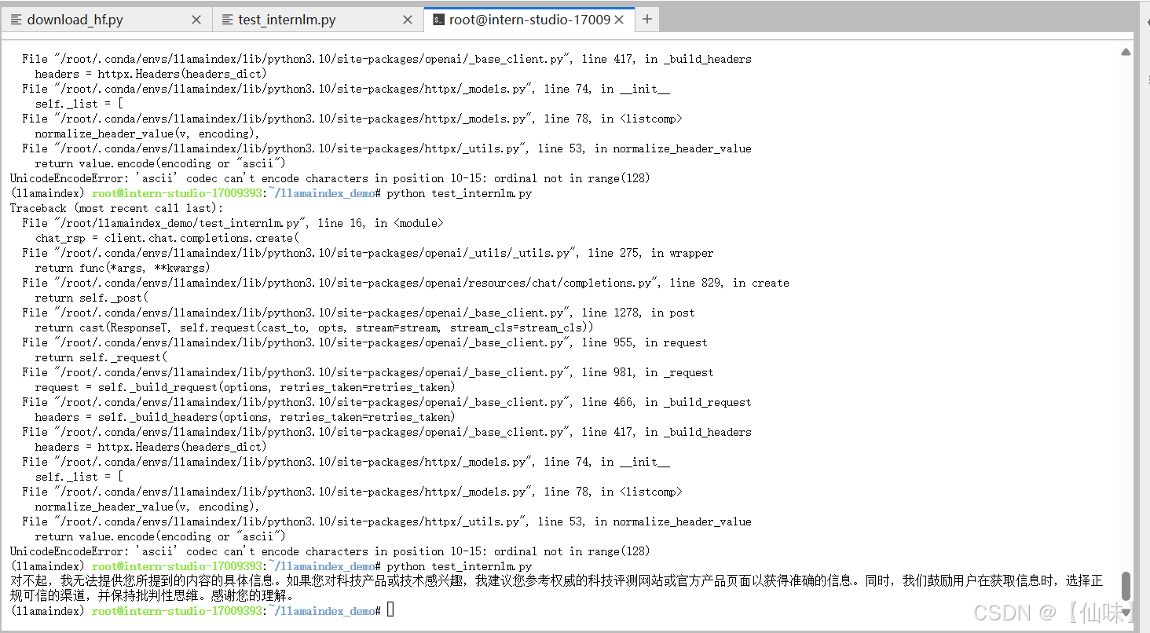Close the root@intern-studio-17009 terminal tab

coord(617,19)
